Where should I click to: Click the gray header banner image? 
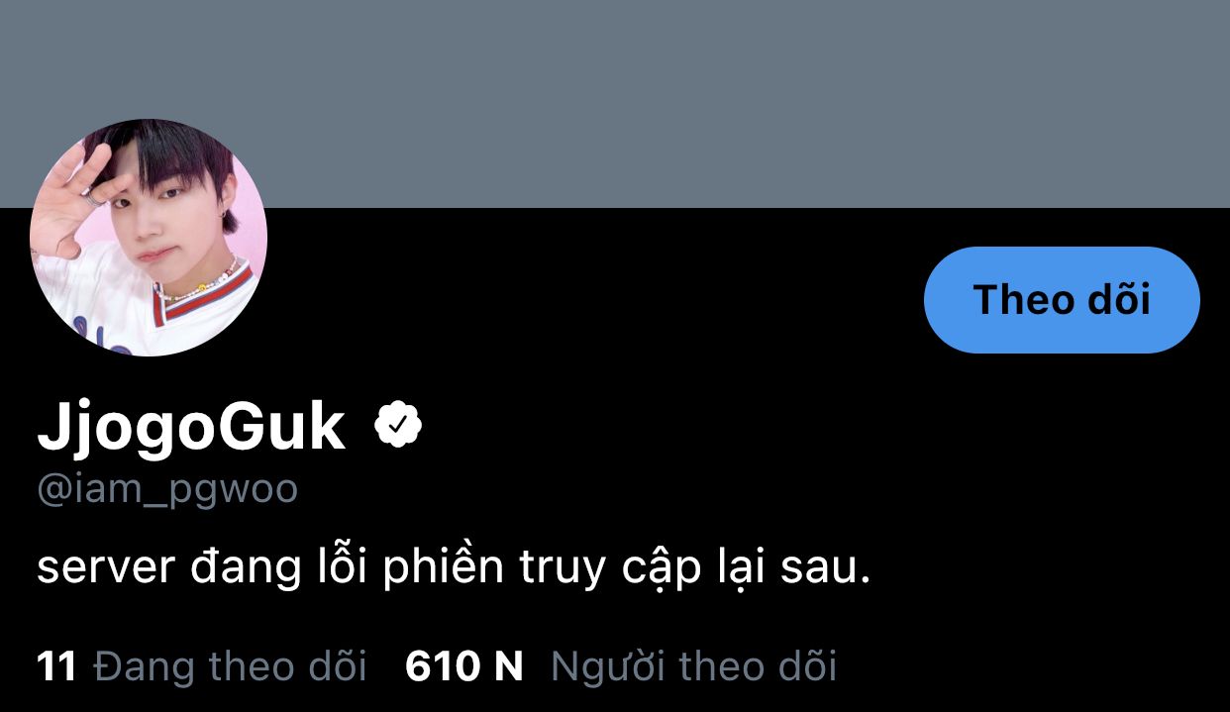(x=615, y=103)
